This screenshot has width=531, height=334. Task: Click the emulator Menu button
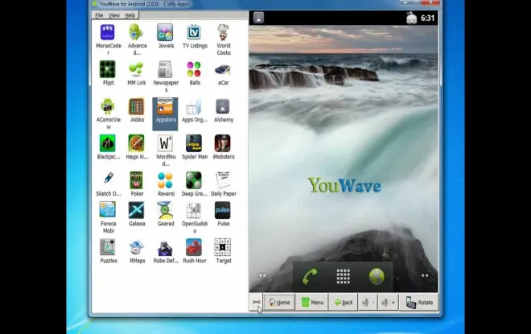coord(312,302)
